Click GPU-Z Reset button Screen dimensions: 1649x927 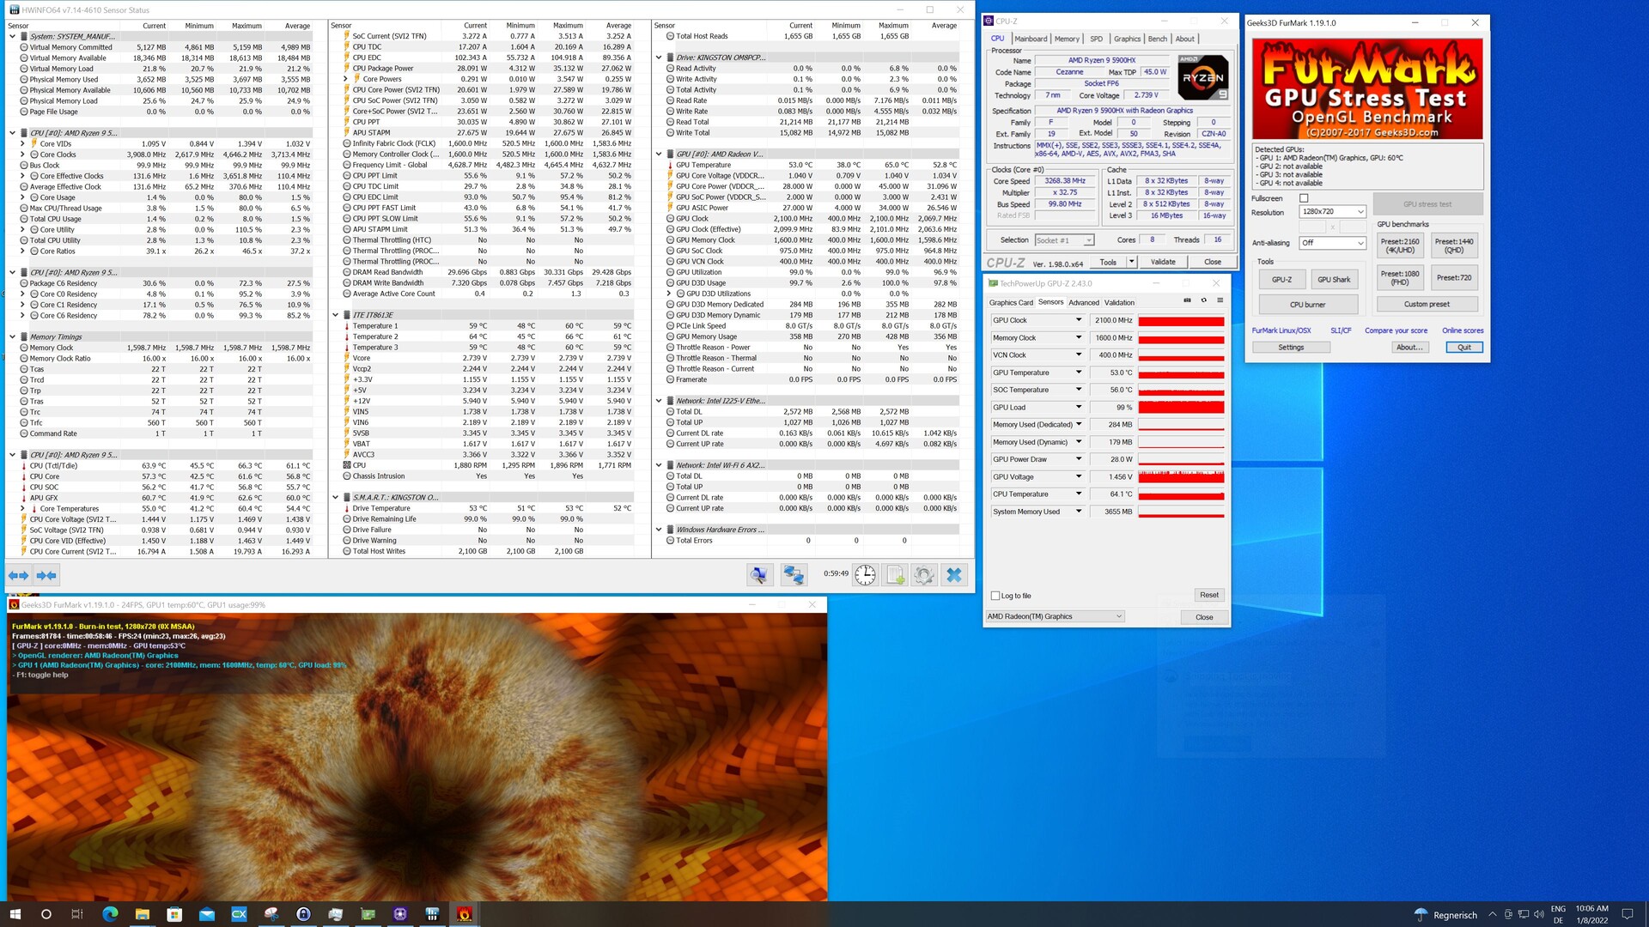(x=1209, y=595)
